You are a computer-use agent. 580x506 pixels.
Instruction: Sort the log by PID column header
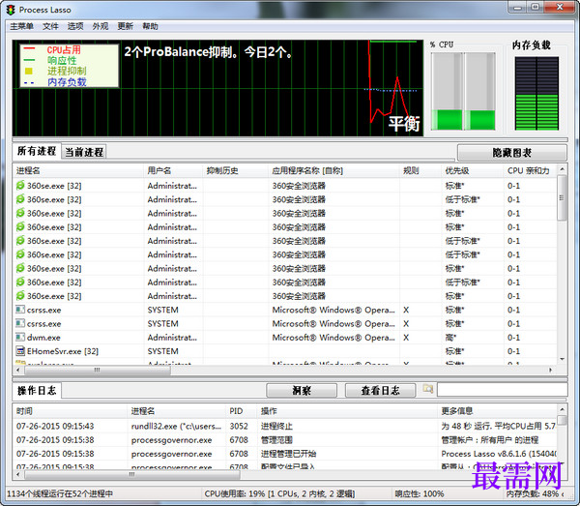pyautogui.click(x=241, y=411)
